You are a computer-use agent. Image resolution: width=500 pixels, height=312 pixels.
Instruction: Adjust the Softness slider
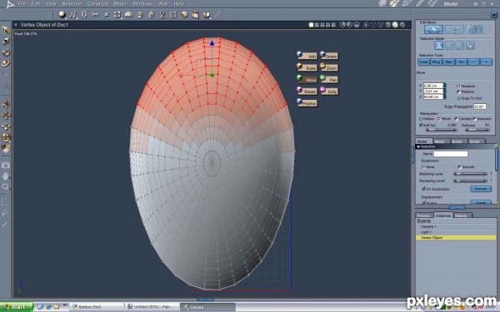[x=477, y=130]
